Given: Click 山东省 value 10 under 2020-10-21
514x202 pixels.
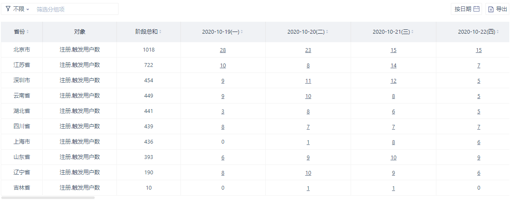Looking at the screenshot, I should coord(393,158).
